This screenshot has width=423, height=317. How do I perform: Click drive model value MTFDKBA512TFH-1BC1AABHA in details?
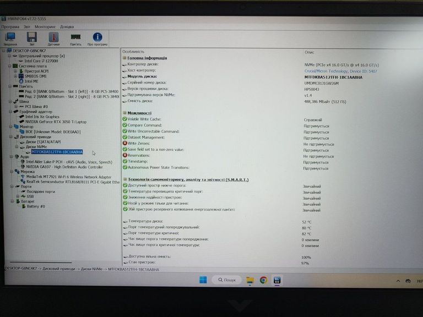(333, 78)
